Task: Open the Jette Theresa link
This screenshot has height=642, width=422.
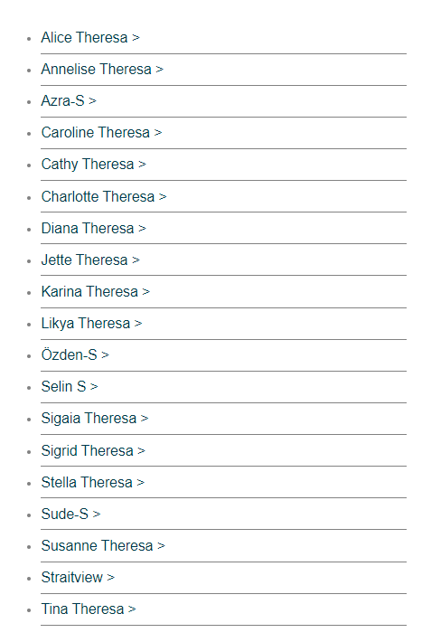Action: [90, 260]
